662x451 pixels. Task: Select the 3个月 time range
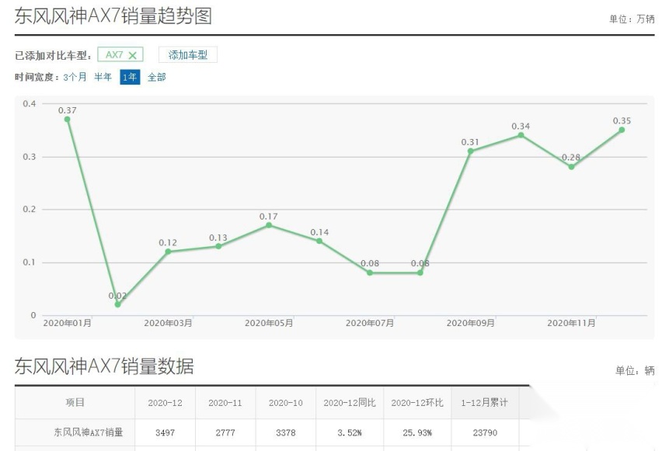click(75, 77)
